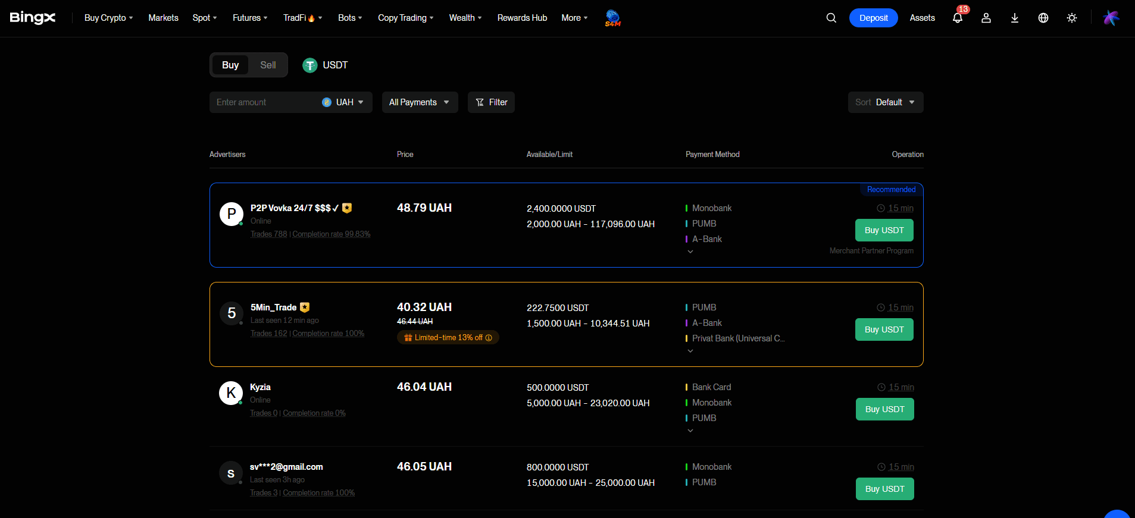Click the merchant badge beside P2P Vovka
This screenshot has width=1135, height=518.
[347, 208]
